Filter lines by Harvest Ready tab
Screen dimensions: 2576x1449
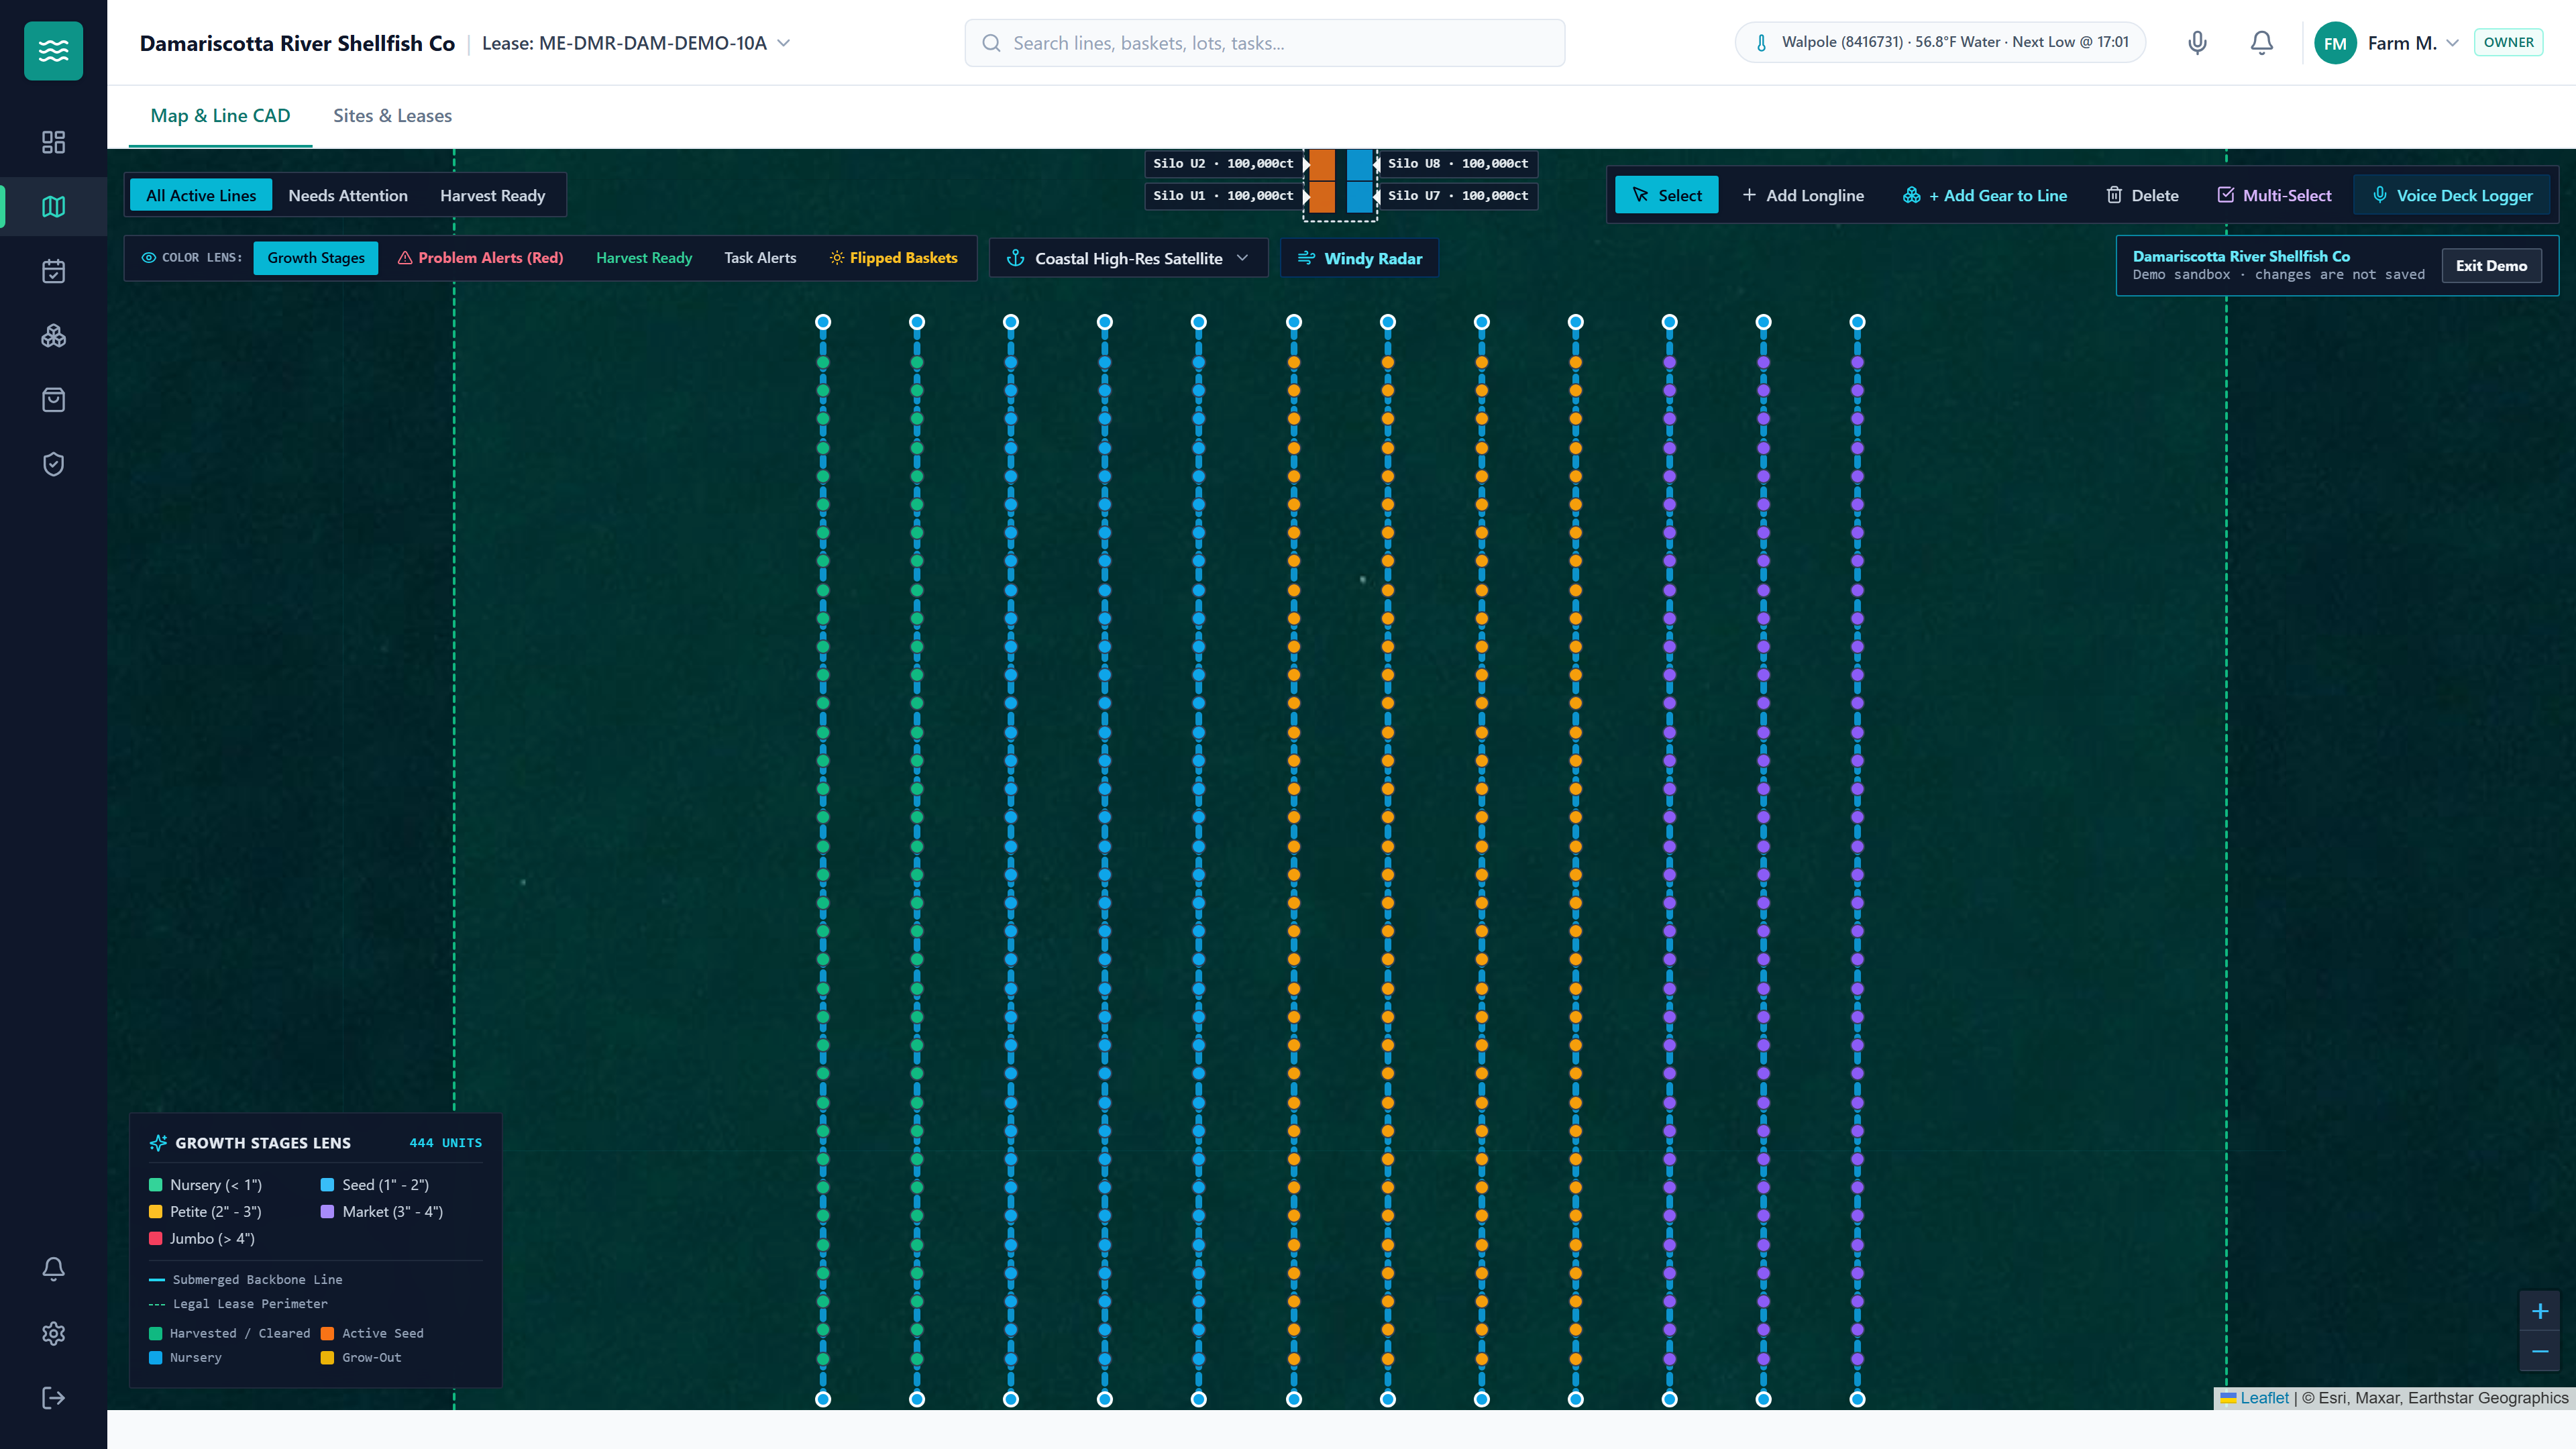492,195
